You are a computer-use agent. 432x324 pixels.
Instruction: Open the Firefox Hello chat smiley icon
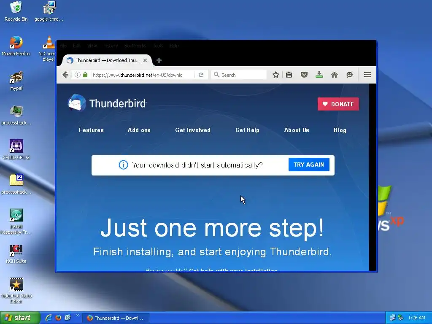coord(350,75)
